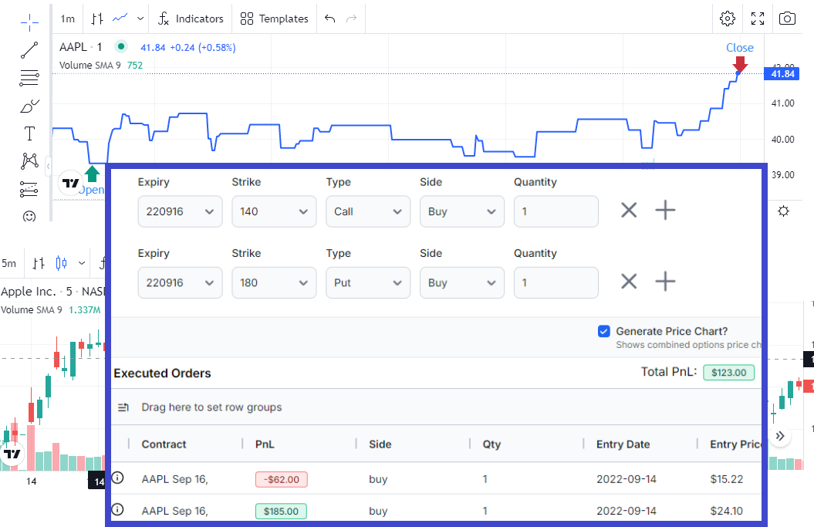Screen dimensions: 814x527
Task: Open the Expiry dropdown in the 140 strike row
Action: click(x=180, y=211)
